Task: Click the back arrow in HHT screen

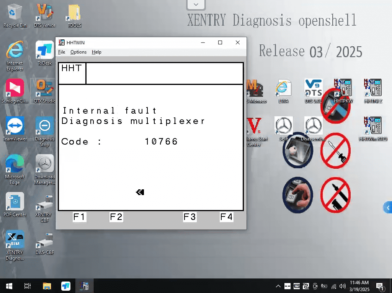Action: click(x=140, y=192)
